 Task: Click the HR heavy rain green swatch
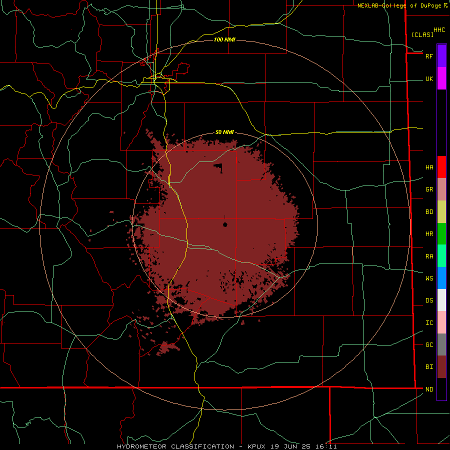point(441,234)
